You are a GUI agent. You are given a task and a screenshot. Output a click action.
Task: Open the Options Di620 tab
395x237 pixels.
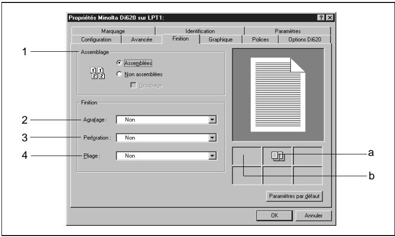(x=304, y=40)
